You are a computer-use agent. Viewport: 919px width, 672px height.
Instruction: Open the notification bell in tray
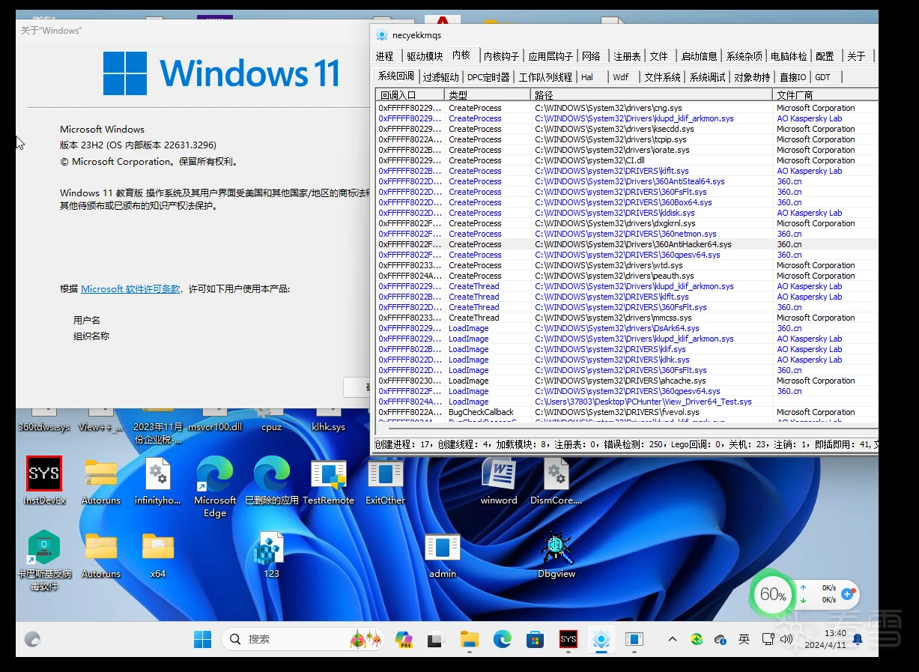(x=858, y=639)
